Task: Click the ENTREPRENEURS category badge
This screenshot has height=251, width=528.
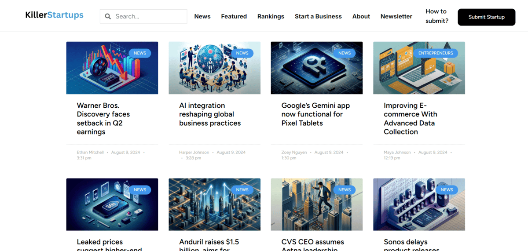Action: (x=435, y=53)
